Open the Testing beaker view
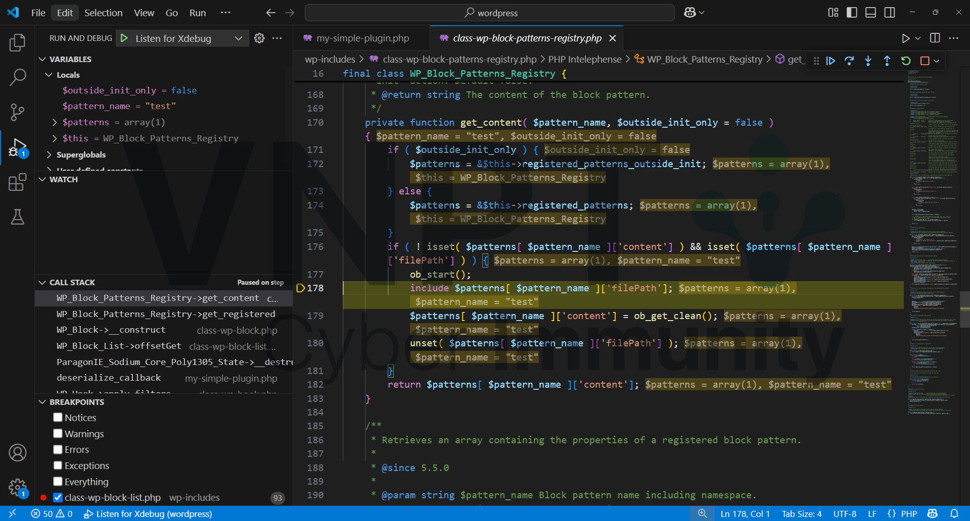This screenshot has height=521, width=970. tap(18, 217)
